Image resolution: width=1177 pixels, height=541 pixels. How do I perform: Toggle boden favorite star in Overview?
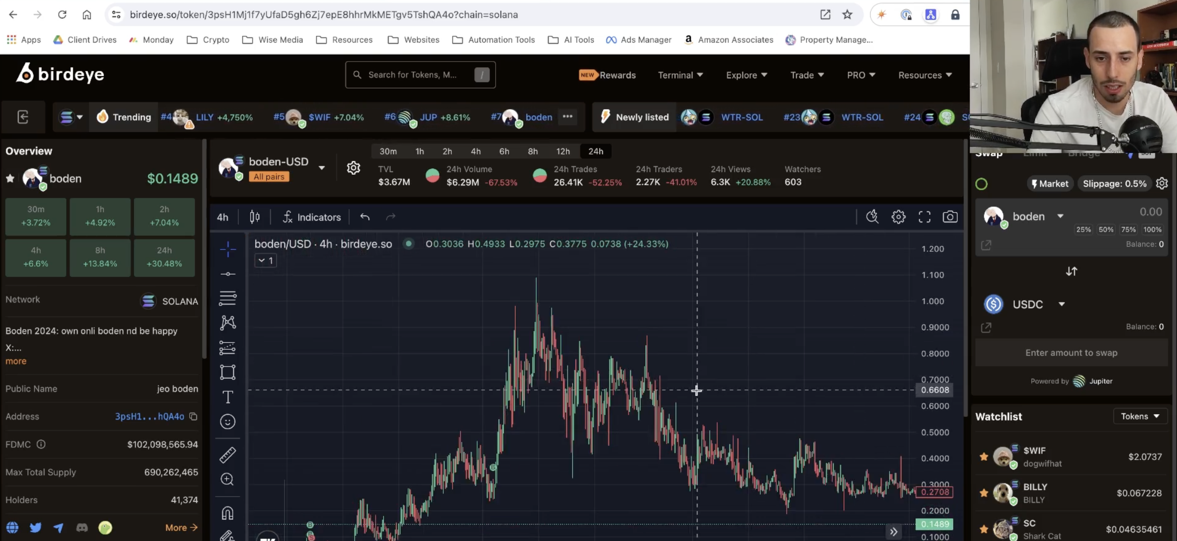tap(10, 178)
